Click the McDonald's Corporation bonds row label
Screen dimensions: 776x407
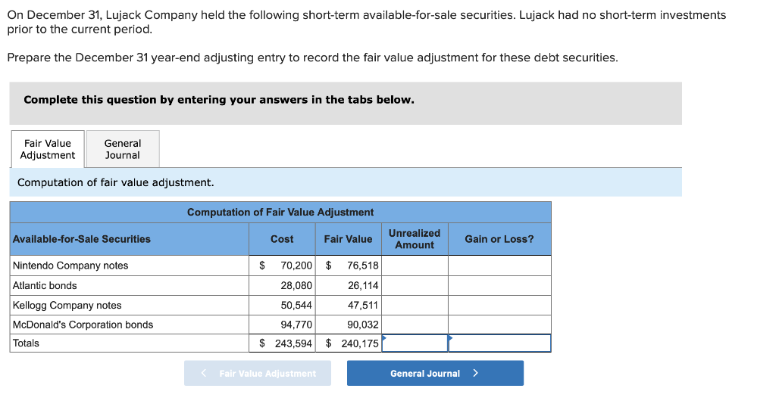click(x=83, y=325)
